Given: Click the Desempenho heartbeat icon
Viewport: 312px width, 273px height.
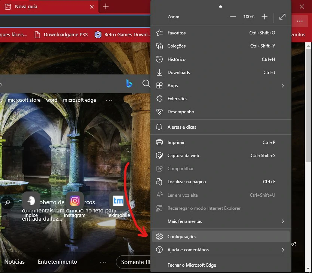Looking at the screenshot, I should (x=159, y=111).
